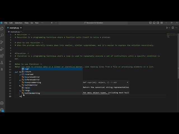This screenshot has height=134, width=179.
Task: Select the return keyword suggestion
Action: pos(52,72)
